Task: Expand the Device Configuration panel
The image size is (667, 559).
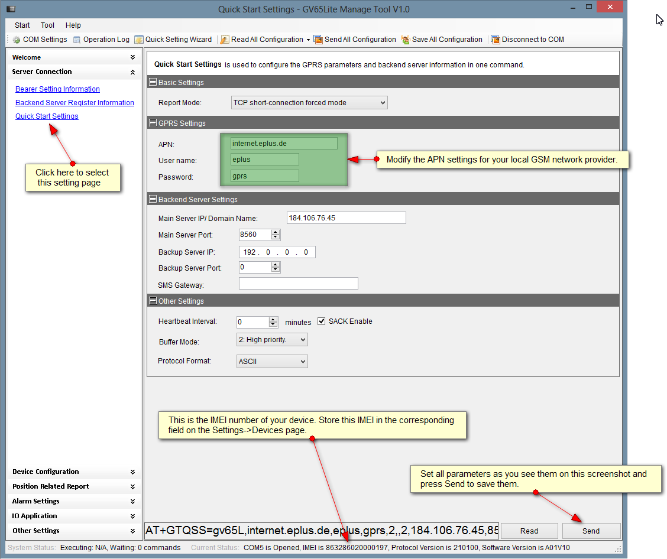Action: pos(132,472)
